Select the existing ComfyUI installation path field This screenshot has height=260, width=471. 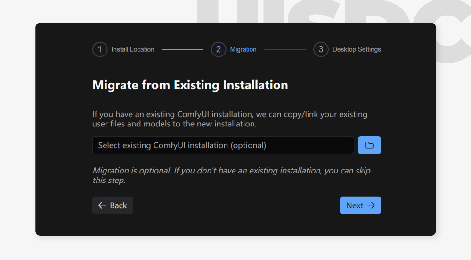click(x=223, y=145)
